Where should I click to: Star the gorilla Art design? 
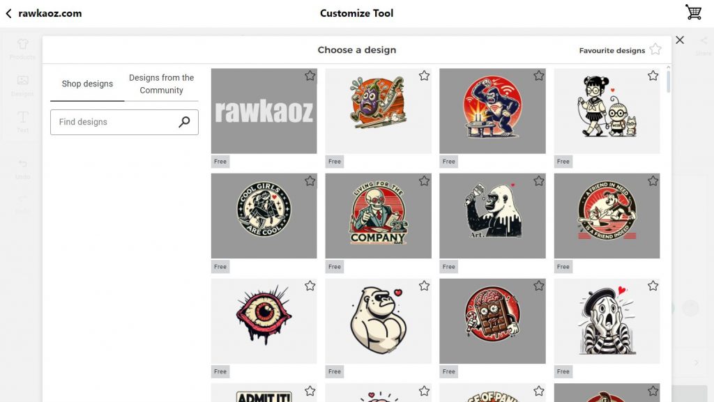click(538, 180)
